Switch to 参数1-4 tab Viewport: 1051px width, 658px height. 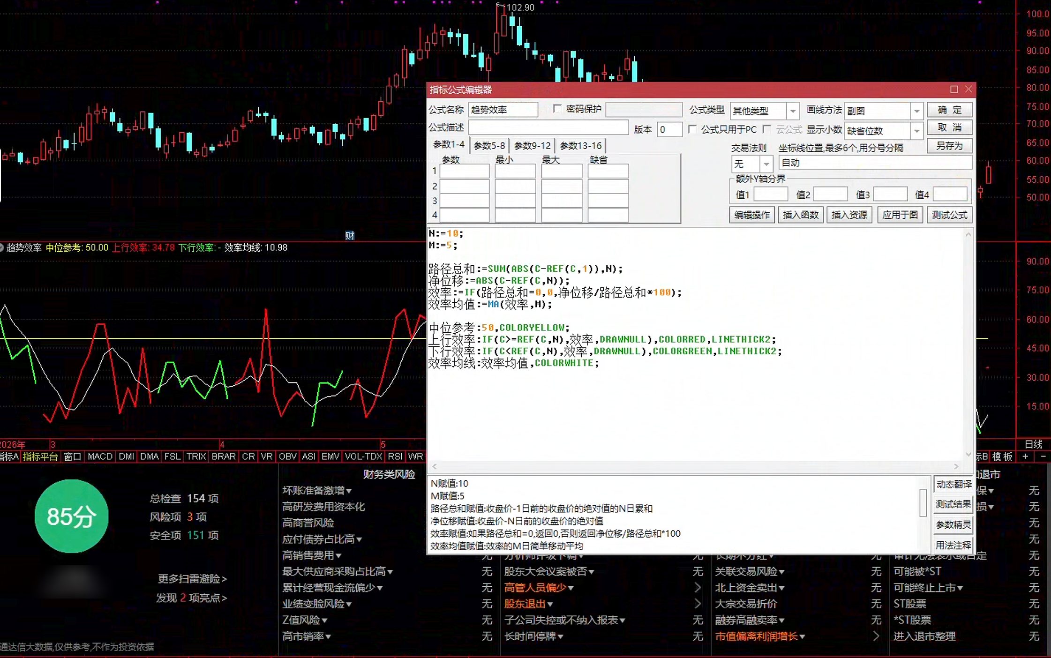[449, 145]
